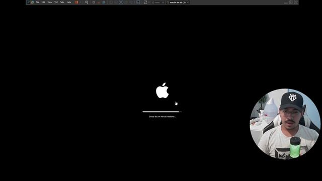The image size is (322, 181).
Task: Click the "Cerca de um minuto restante..." text
Action: coord(162,117)
